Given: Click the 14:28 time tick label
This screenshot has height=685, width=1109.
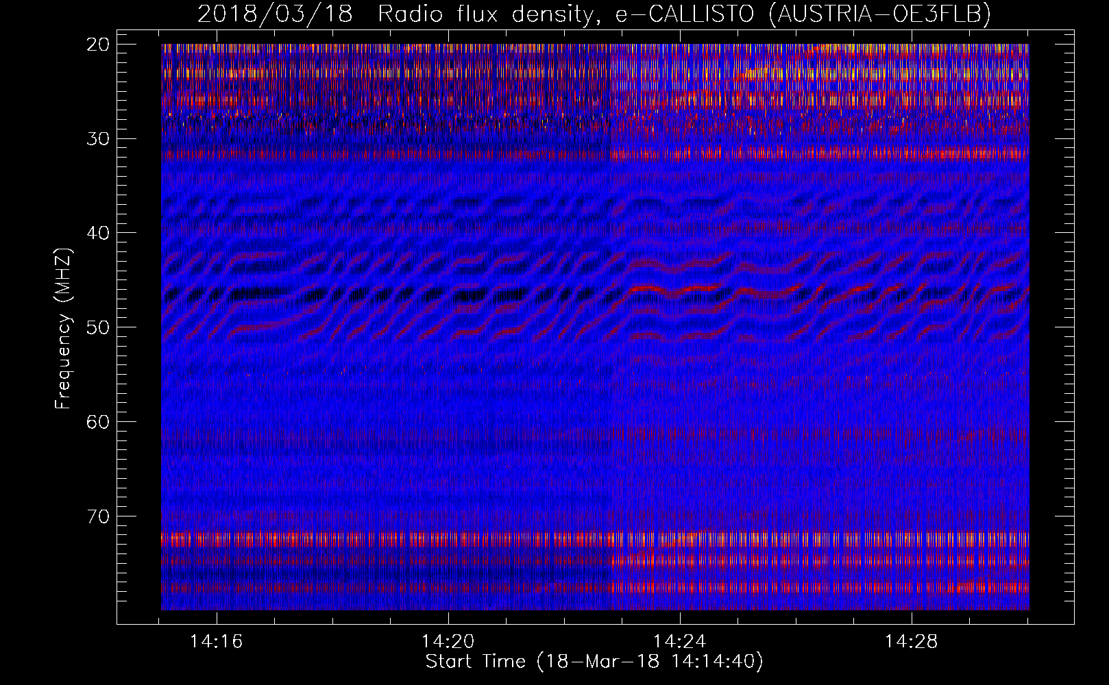Looking at the screenshot, I should (912, 642).
